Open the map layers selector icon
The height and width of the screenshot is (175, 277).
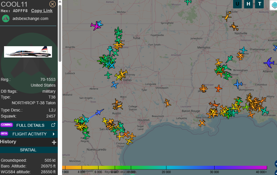[274, 5]
